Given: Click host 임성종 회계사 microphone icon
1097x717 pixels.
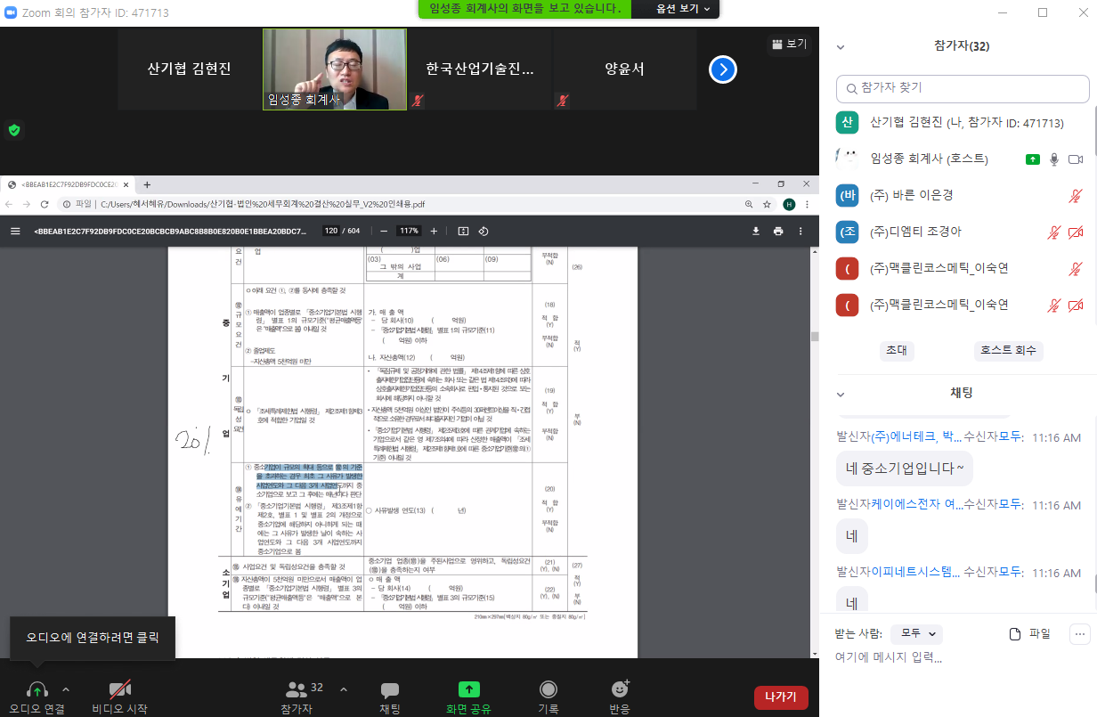Looking at the screenshot, I should click(x=1054, y=159).
